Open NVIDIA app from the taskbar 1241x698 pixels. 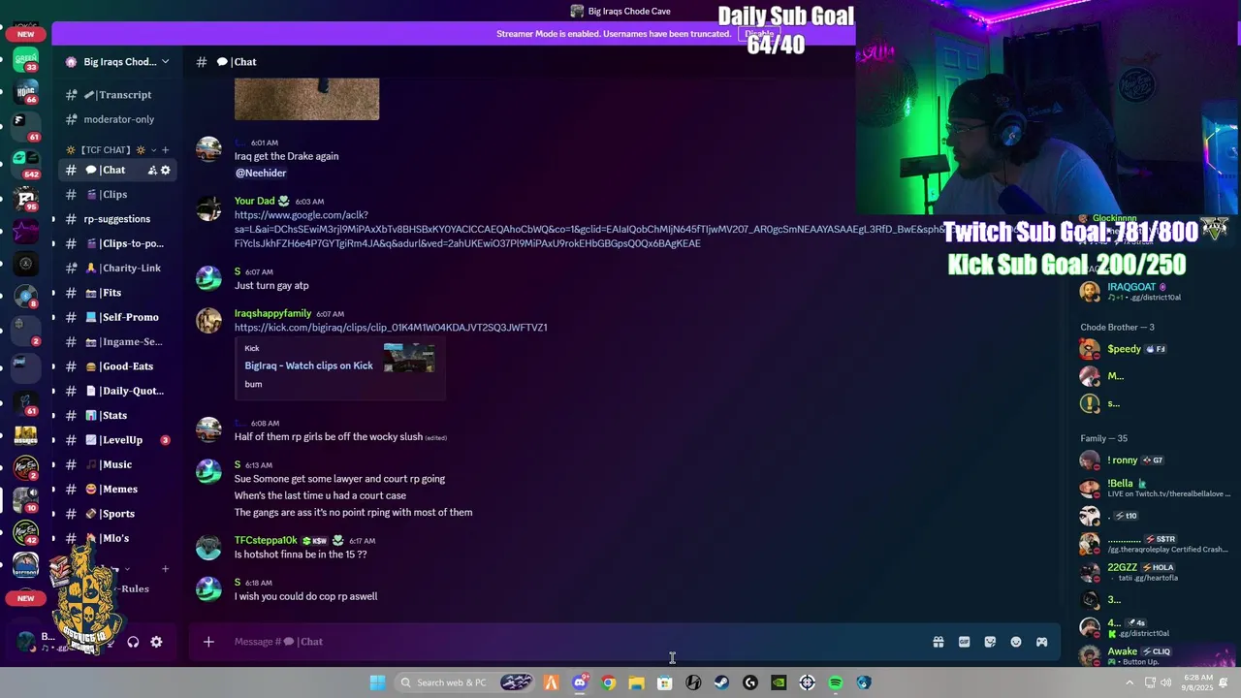click(779, 682)
